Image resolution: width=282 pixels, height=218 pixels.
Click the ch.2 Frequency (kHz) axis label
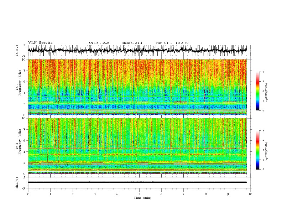click(x=19, y=142)
